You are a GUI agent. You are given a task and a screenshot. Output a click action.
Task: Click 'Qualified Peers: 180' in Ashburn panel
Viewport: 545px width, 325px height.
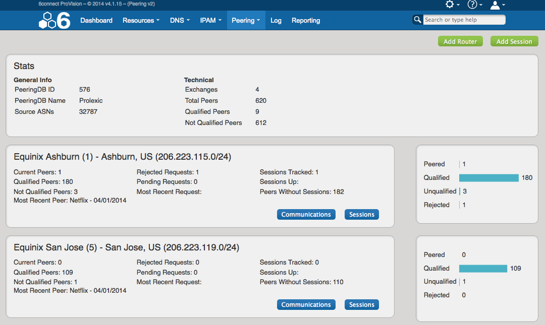click(x=43, y=181)
